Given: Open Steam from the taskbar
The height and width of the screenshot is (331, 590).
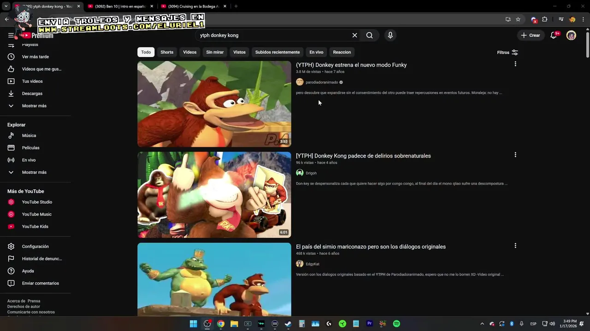Looking at the screenshot, I should 288,324.
